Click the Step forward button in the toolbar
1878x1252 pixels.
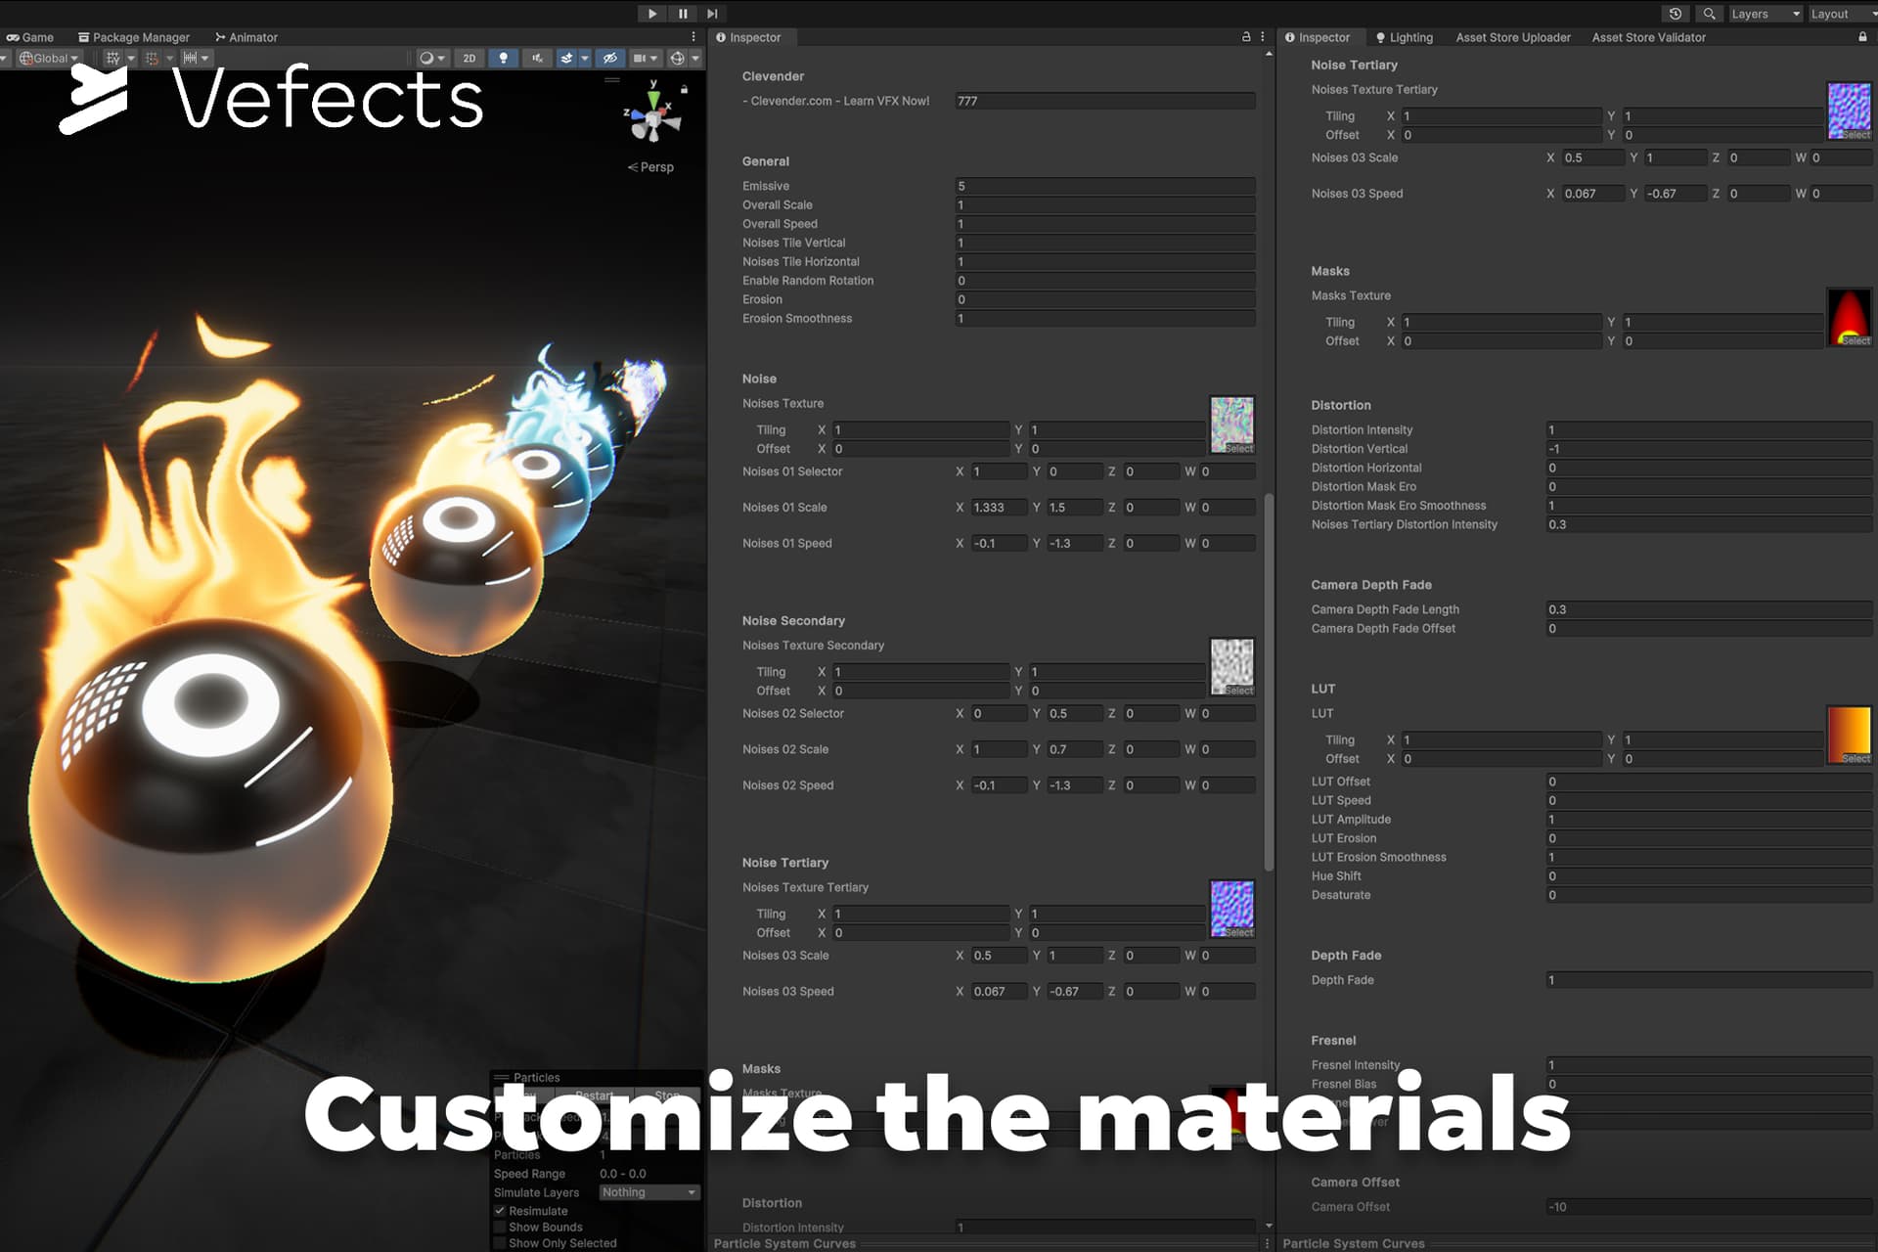click(712, 14)
